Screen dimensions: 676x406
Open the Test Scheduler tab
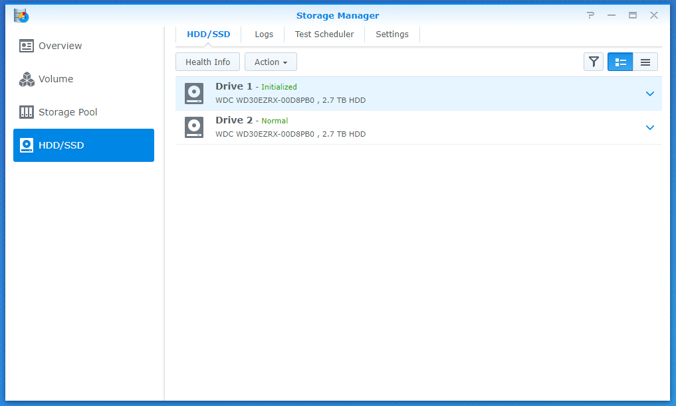(x=324, y=34)
